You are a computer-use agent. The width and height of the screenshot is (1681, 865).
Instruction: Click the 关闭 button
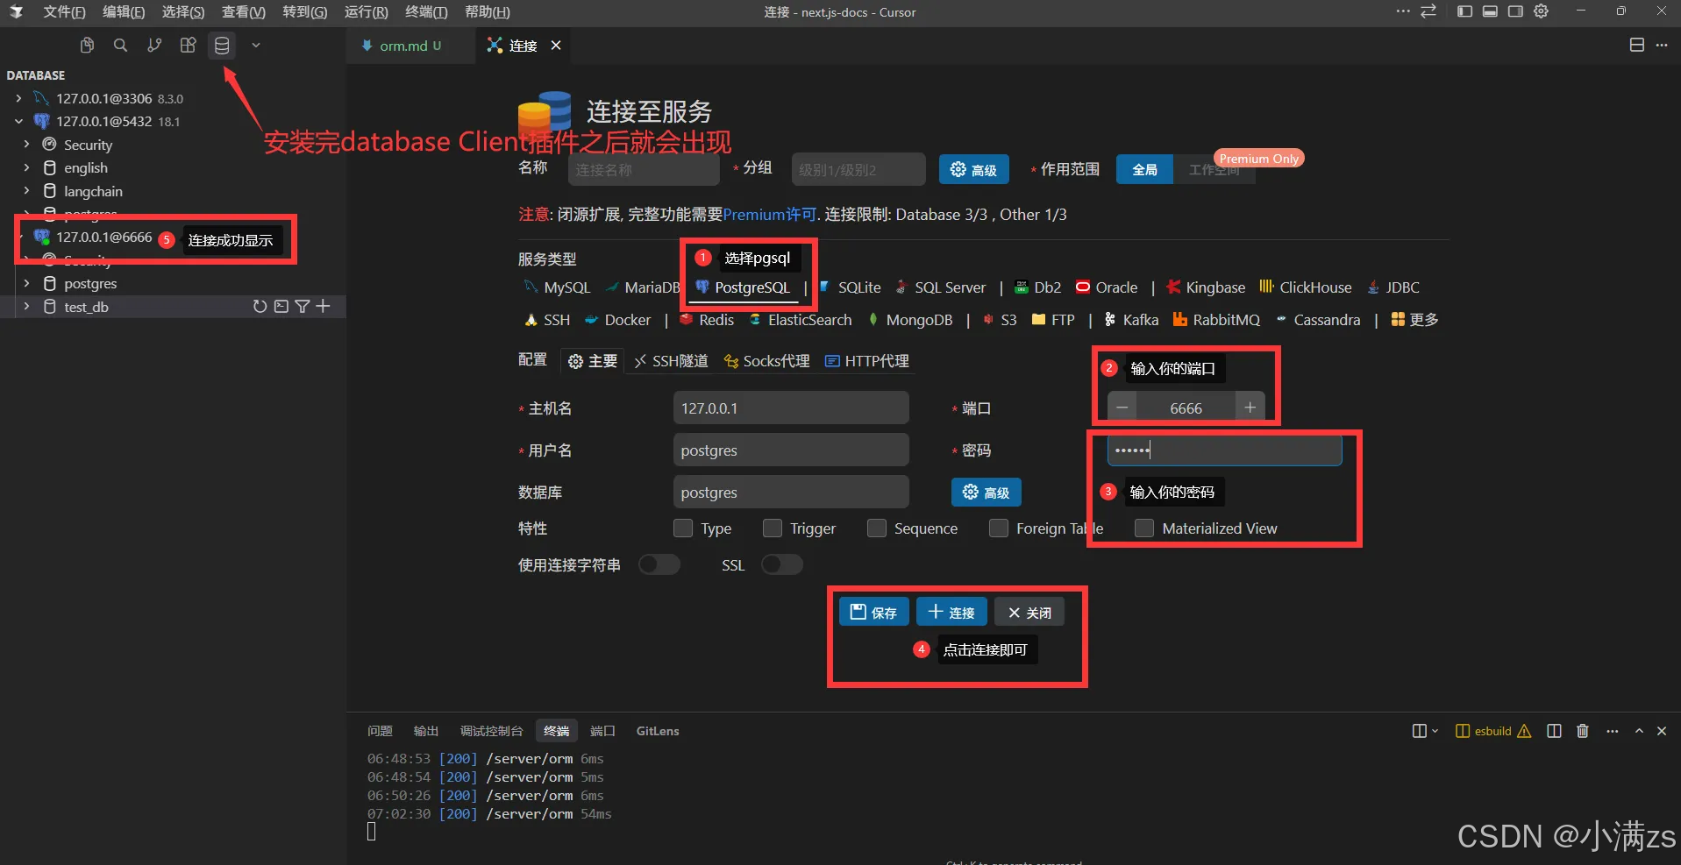1029,612
